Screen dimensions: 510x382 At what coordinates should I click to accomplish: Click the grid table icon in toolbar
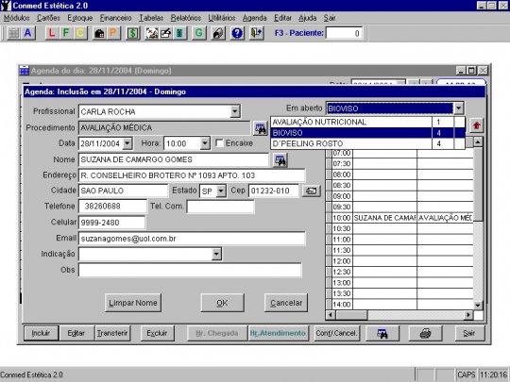(x=13, y=33)
